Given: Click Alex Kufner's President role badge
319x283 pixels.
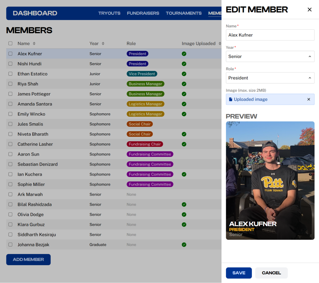Looking at the screenshot, I should [x=137, y=54].
